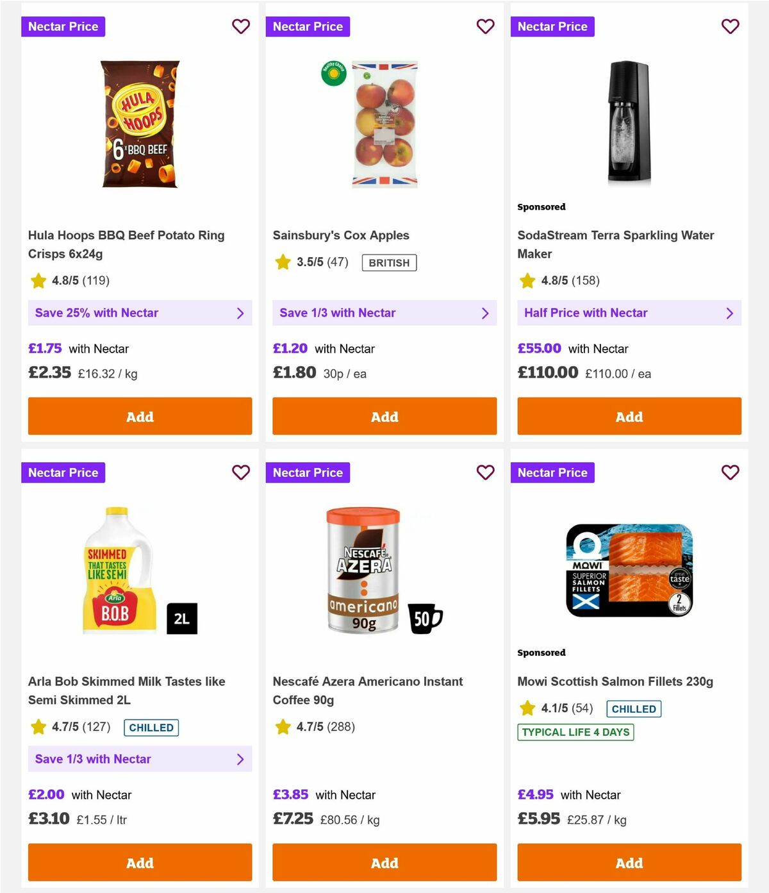Open Sainsbury's Cox Apples product page
Screen dimensions: 769x893
341,235
